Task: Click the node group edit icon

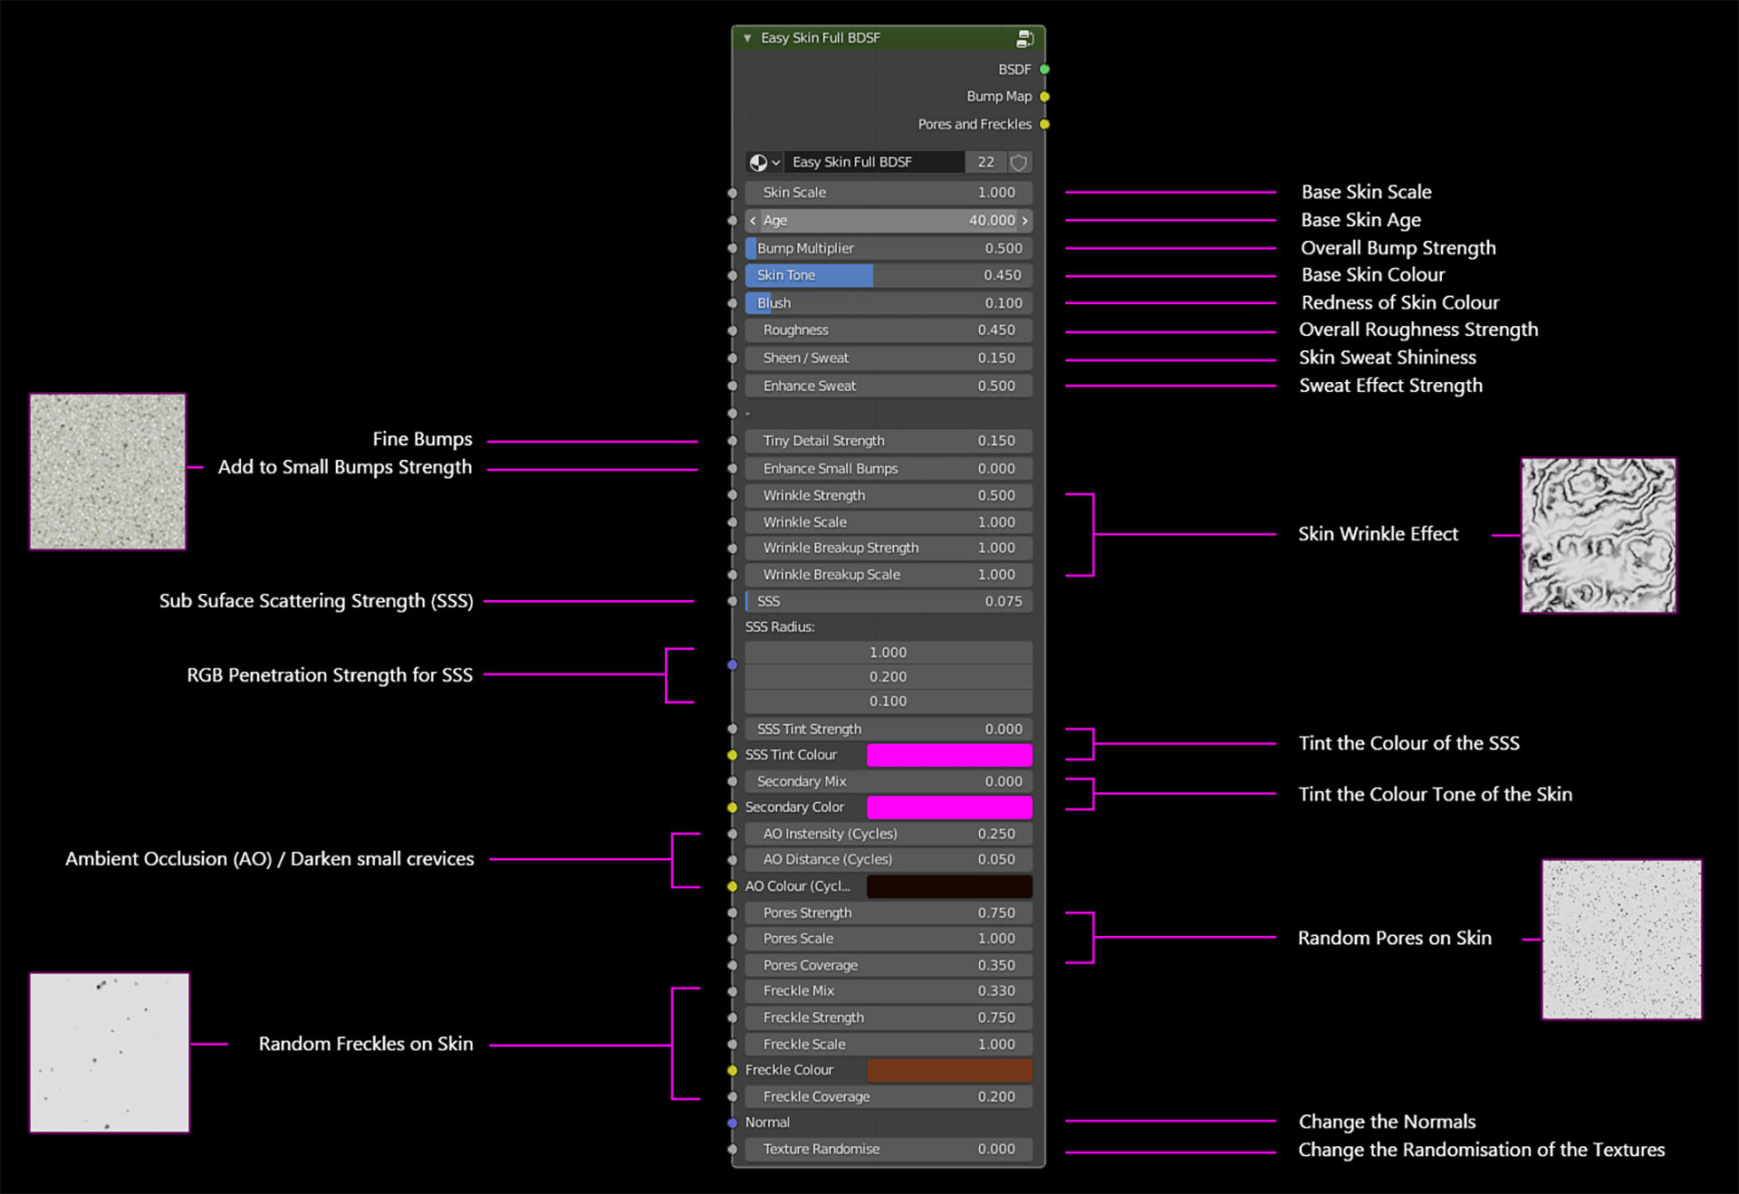Action: [1024, 38]
